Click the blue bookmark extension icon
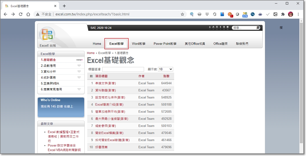 tap(222, 14)
